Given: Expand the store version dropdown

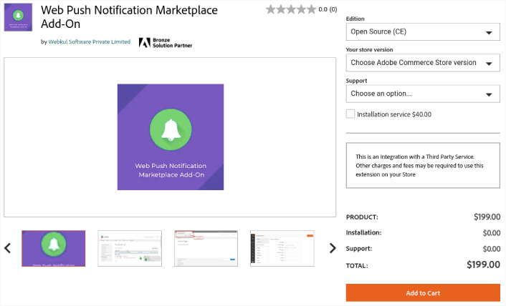Looking at the screenshot, I should click(x=422, y=63).
